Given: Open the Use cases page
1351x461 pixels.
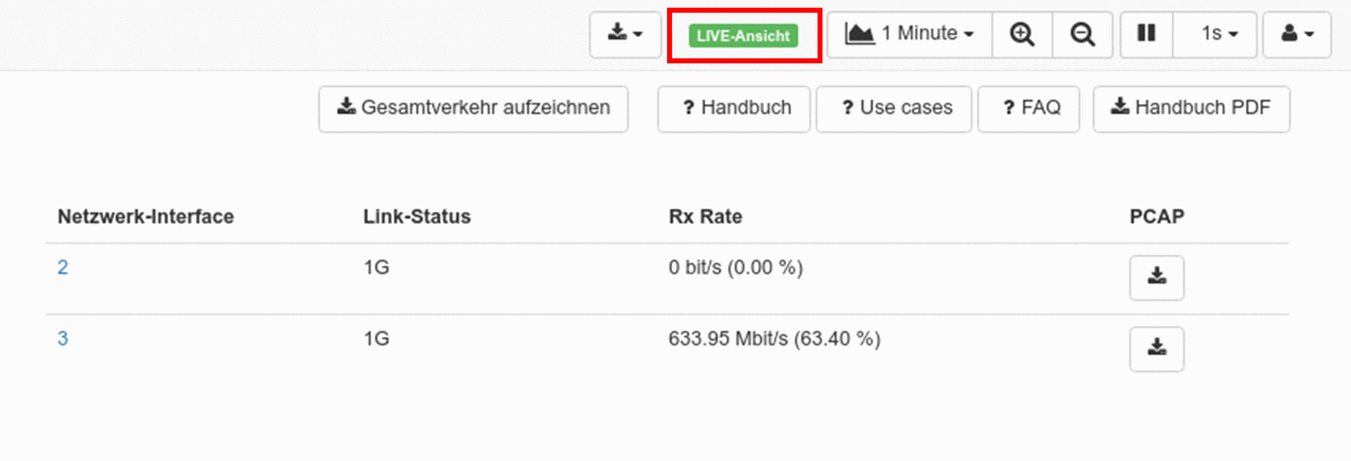Looking at the screenshot, I should coord(894,108).
